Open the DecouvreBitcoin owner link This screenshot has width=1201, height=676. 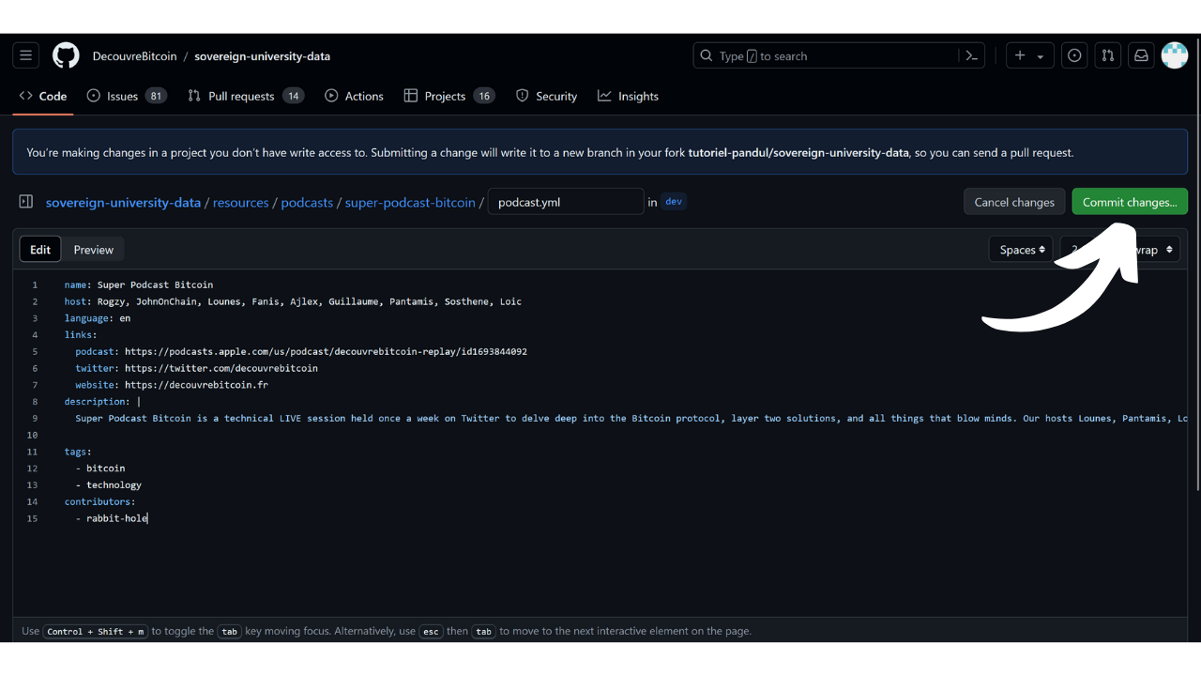tap(134, 56)
